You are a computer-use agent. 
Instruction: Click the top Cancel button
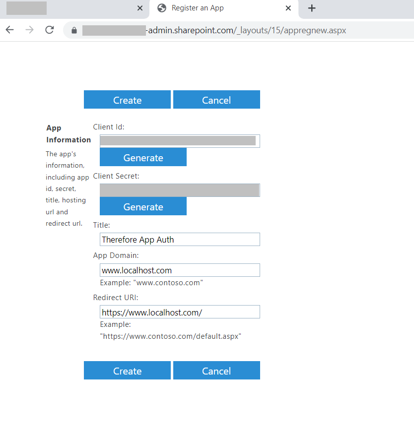point(216,100)
